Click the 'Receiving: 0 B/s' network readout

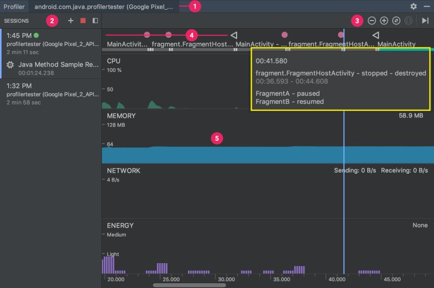coord(404,171)
